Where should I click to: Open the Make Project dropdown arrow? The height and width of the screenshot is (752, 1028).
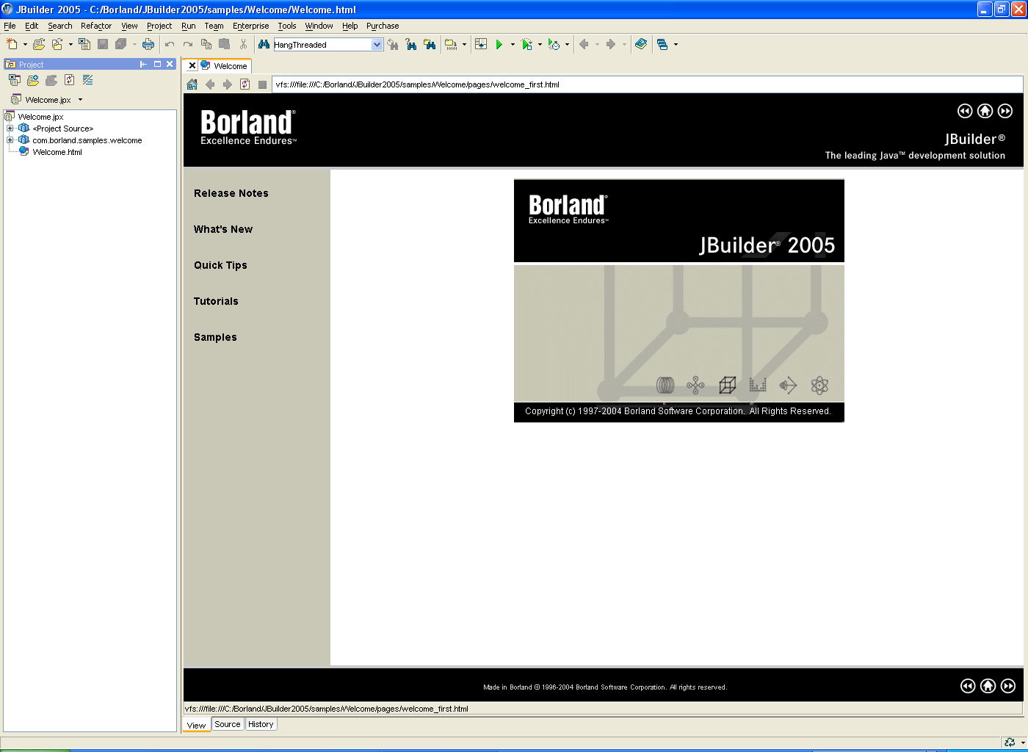coord(464,44)
